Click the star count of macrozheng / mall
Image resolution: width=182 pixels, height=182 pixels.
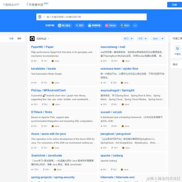[104, 61]
